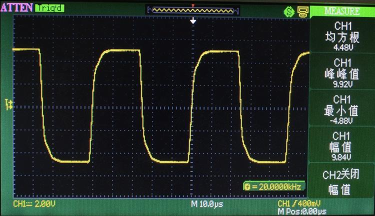Click the CH1 2.00V vertical scale readout
Screen dimensions: 375x216
34,204
